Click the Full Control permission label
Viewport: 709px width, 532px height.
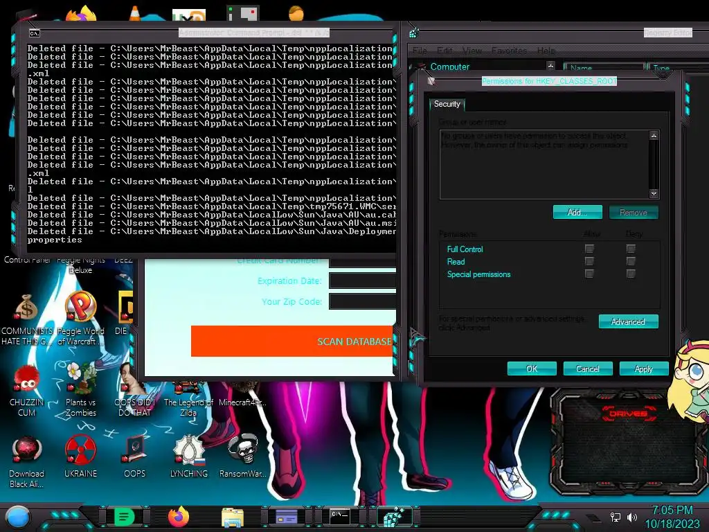pyautogui.click(x=465, y=249)
